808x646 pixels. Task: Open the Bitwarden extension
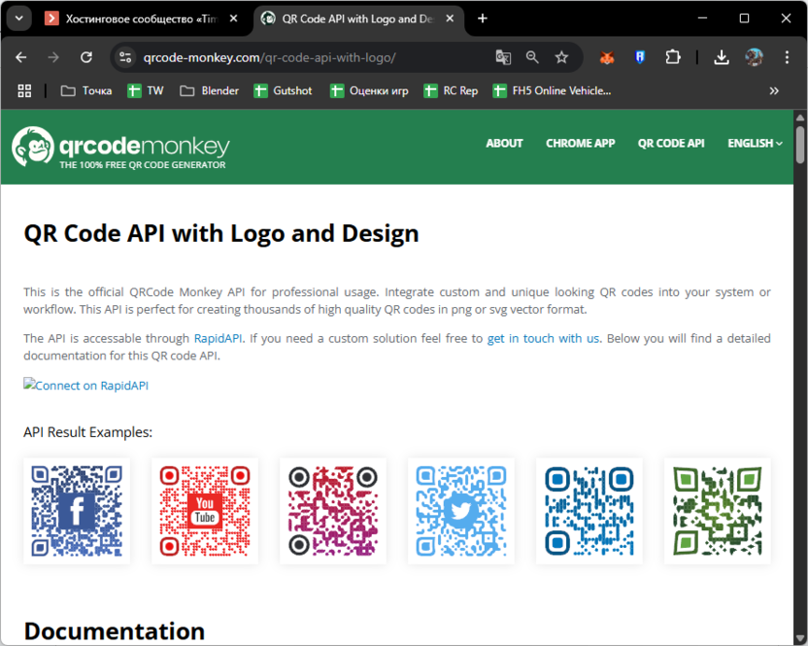click(x=639, y=57)
